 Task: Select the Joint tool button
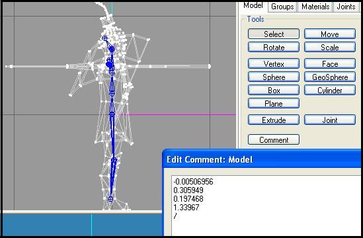pos(330,120)
